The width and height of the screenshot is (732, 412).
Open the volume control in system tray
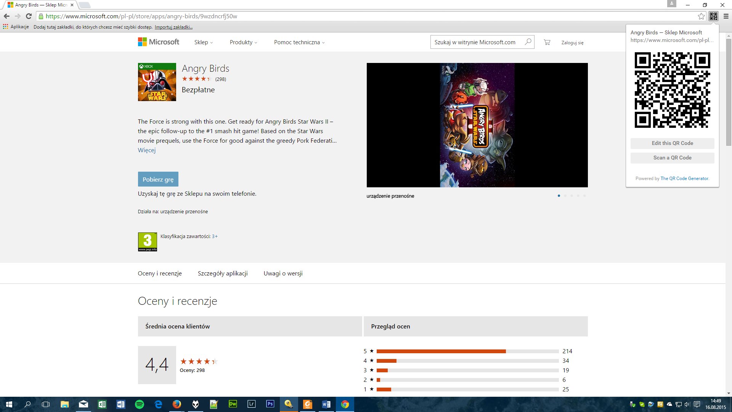tap(687, 404)
